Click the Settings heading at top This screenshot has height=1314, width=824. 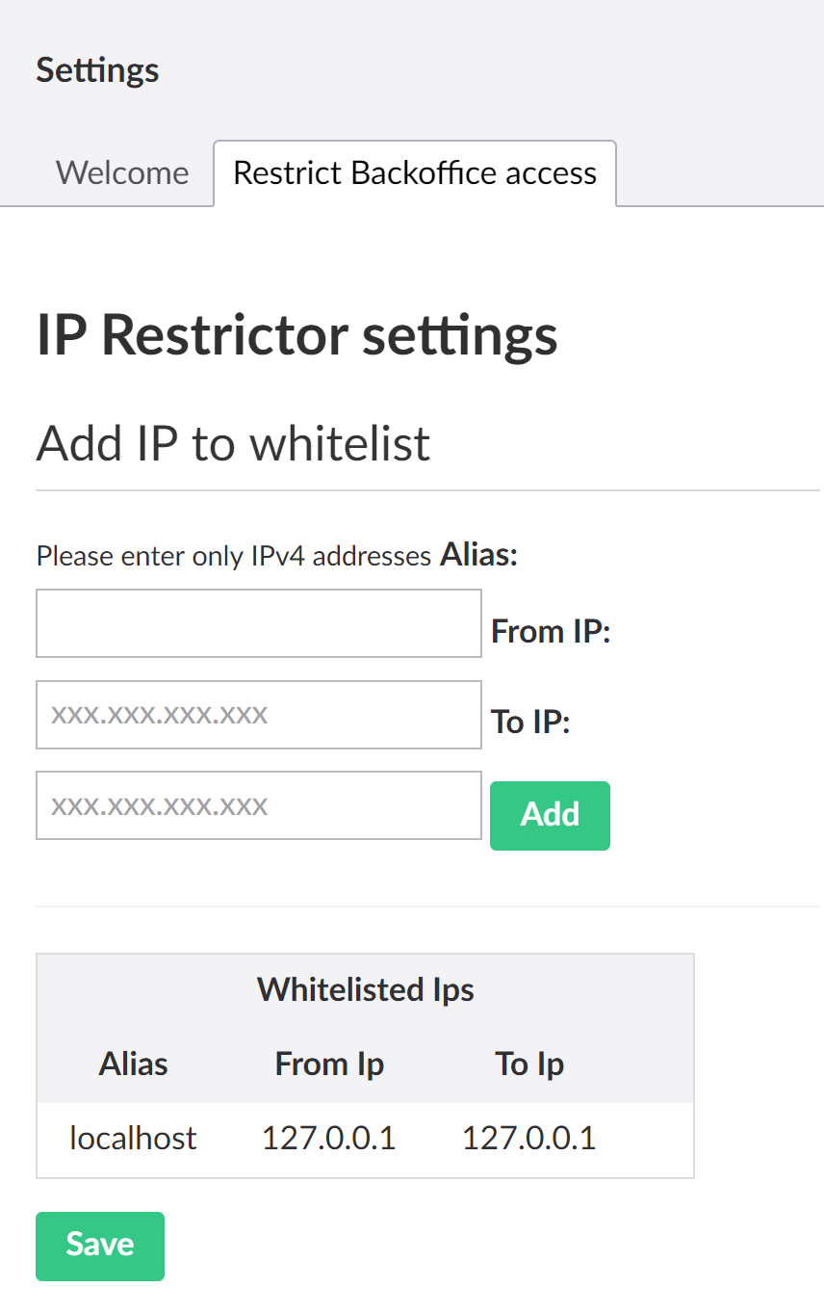tap(97, 70)
